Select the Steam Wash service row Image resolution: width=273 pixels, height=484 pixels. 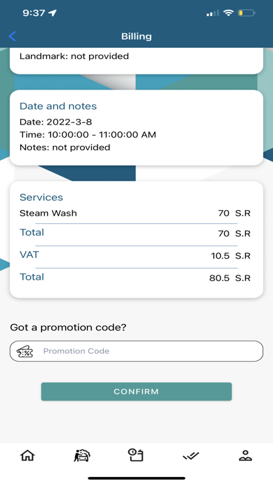tap(135, 213)
